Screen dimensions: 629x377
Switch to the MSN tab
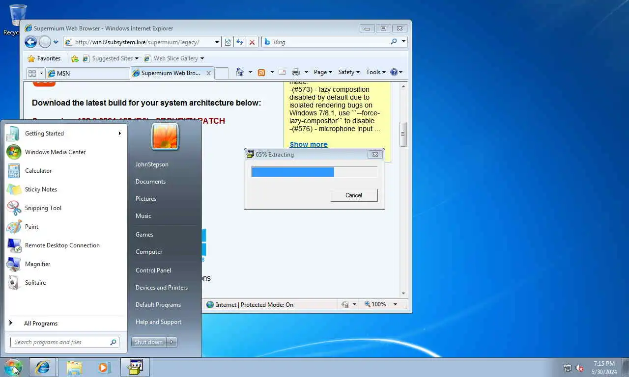click(x=87, y=73)
